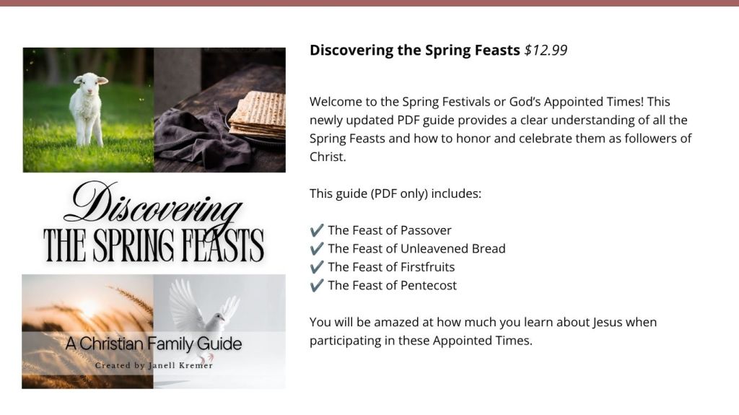739x415 pixels.
Task: Select the Discovering the Spring Feasts heading
Action: click(x=415, y=50)
